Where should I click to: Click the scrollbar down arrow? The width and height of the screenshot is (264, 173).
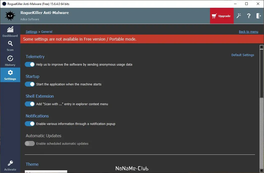[261, 170]
